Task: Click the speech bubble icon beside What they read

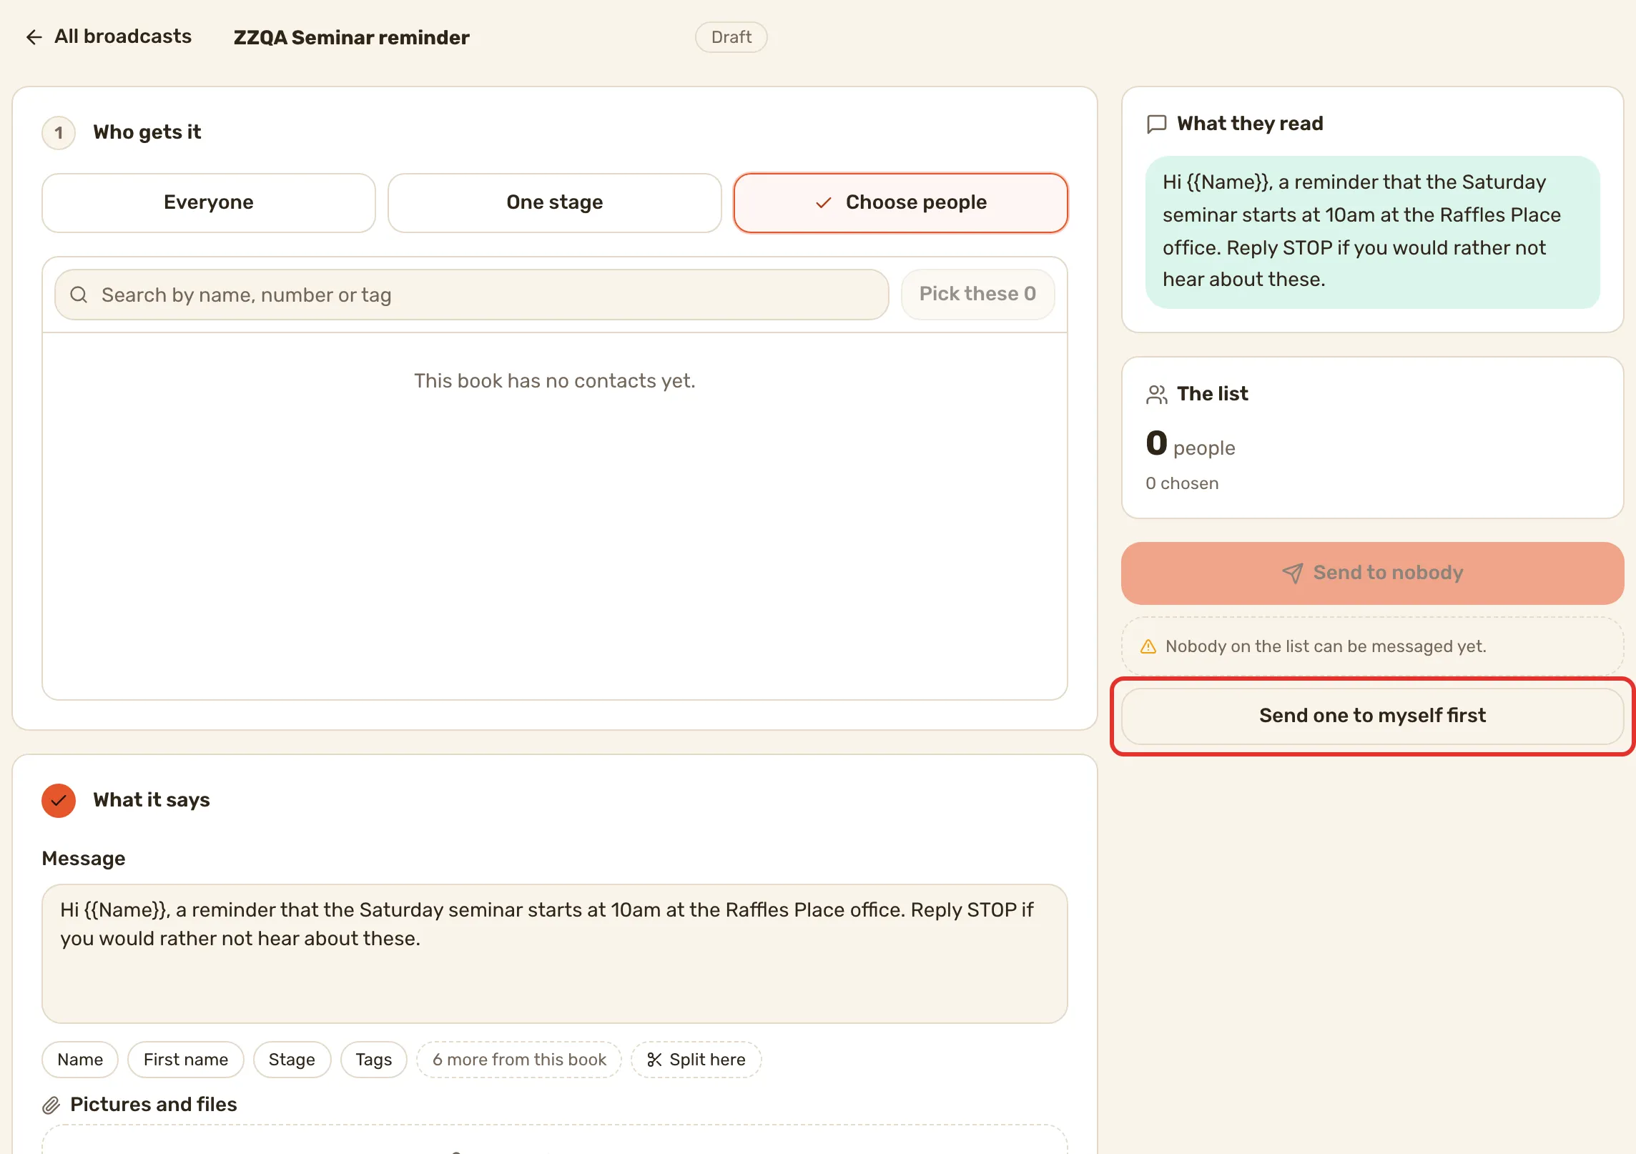Action: click(x=1156, y=124)
